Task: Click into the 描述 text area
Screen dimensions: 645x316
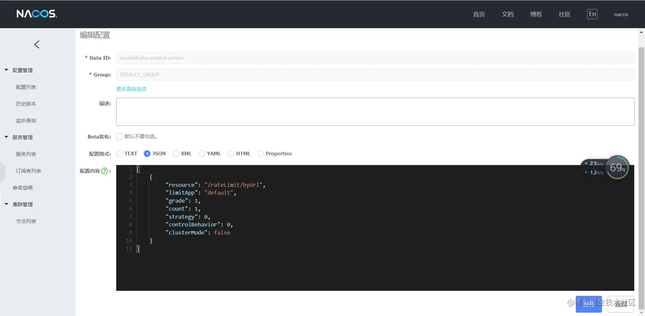Action: pos(375,112)
